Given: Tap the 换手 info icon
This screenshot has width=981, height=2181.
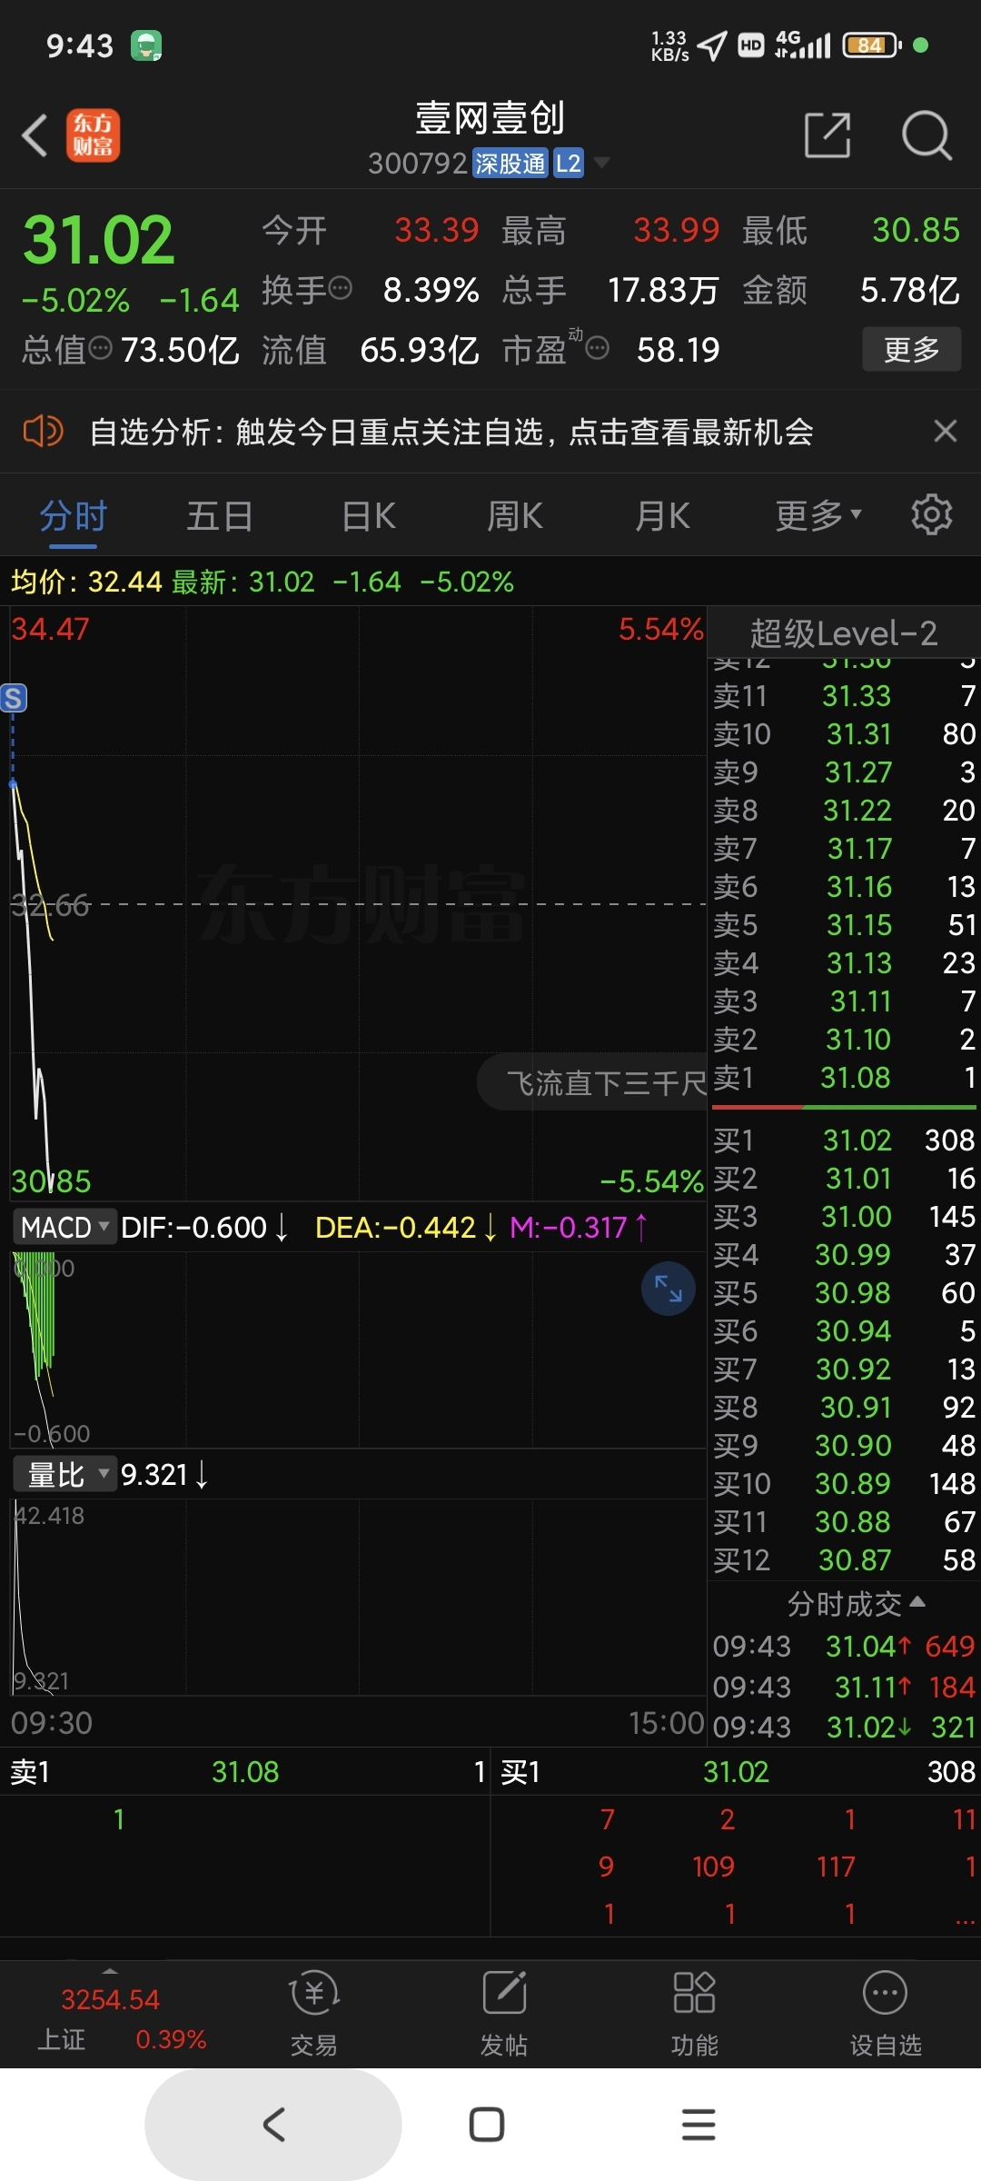Looking at the screenshot, I should pyautogui.click(x=340, y=289).
